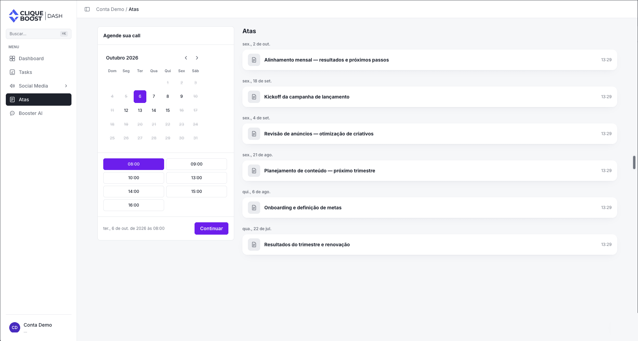This screenshot has height=341, width=638.
Task: Click the Tasks checklist icon
Action: [x=12, y=72]
